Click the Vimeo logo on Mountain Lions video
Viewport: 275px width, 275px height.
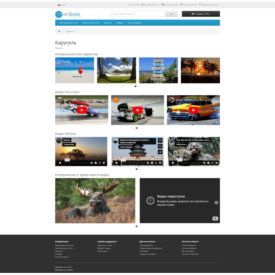pos(216,163)
